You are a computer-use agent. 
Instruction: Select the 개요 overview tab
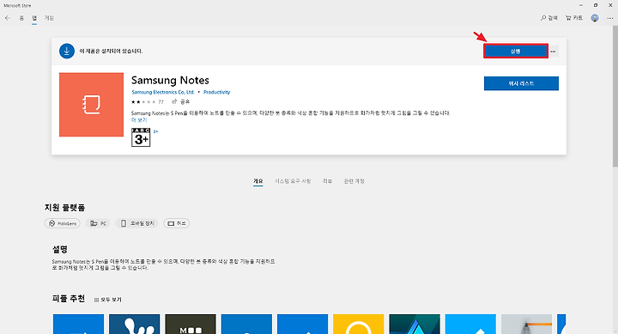click(257, 181)
